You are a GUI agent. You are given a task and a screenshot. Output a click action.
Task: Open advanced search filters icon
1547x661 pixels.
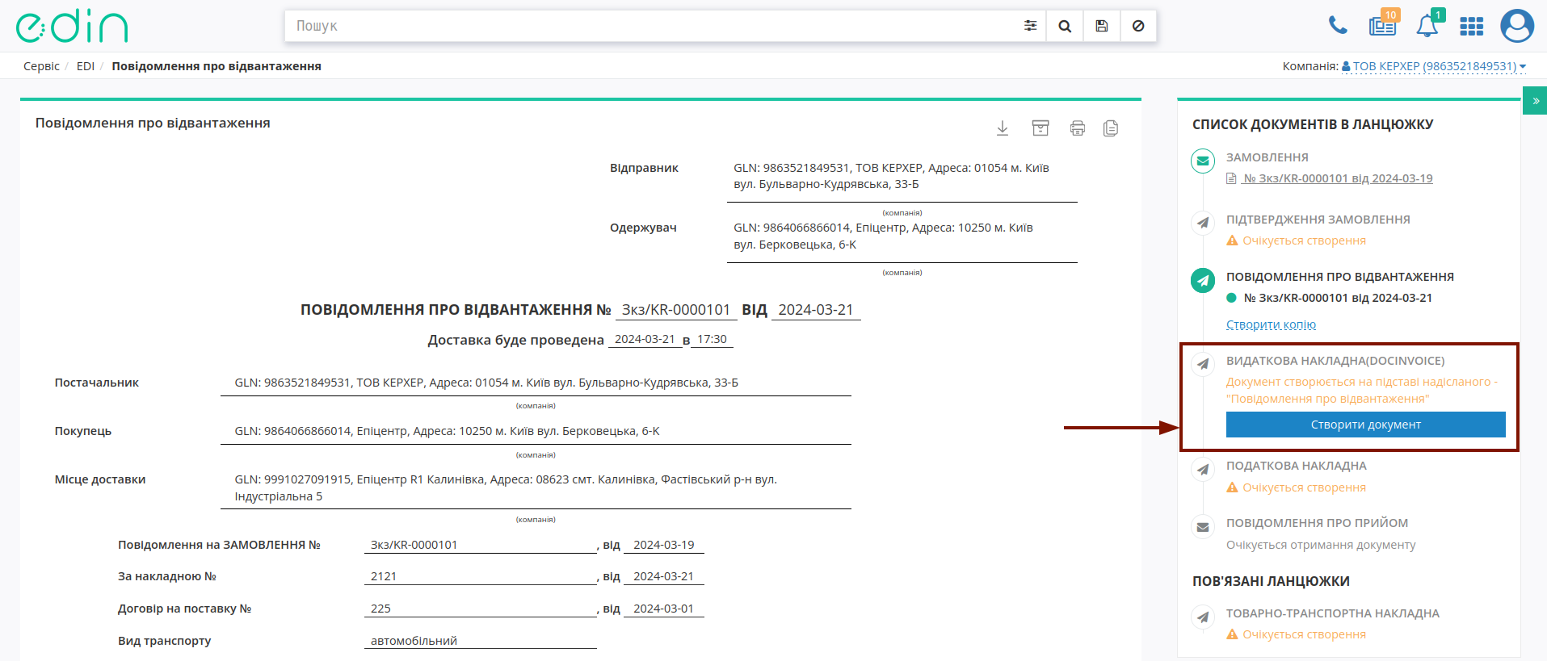click(1030, 26)
